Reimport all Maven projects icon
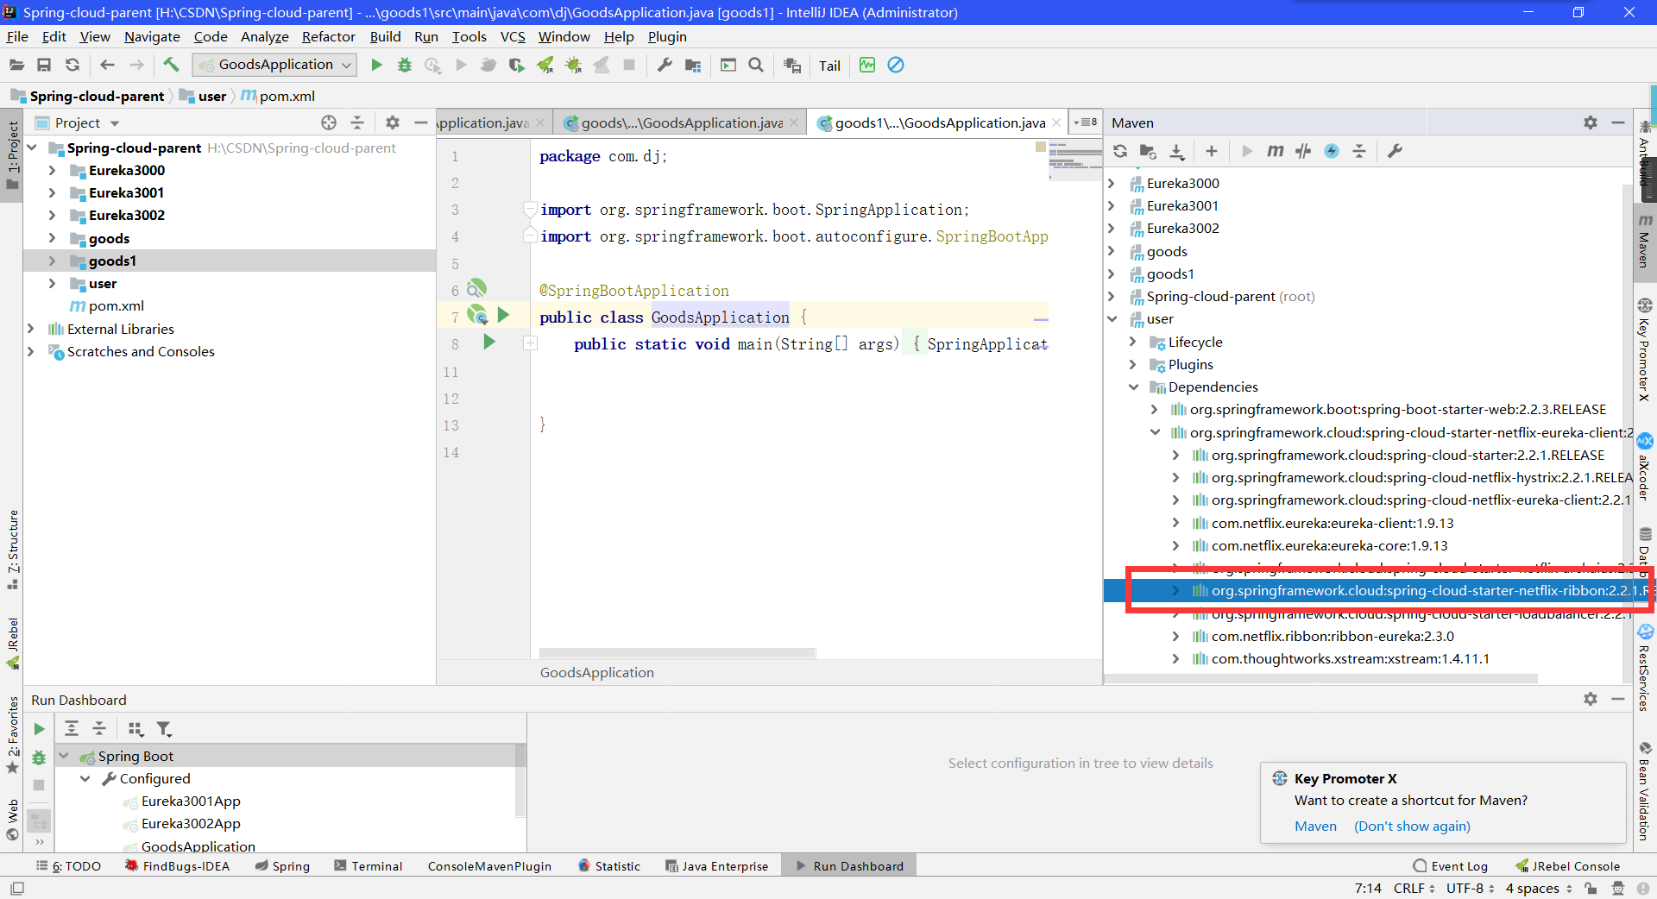1657x899 pixels. 1120,151
